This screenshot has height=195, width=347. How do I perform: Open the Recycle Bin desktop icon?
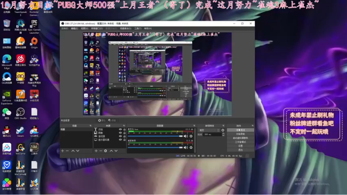(x=7, y=25)
